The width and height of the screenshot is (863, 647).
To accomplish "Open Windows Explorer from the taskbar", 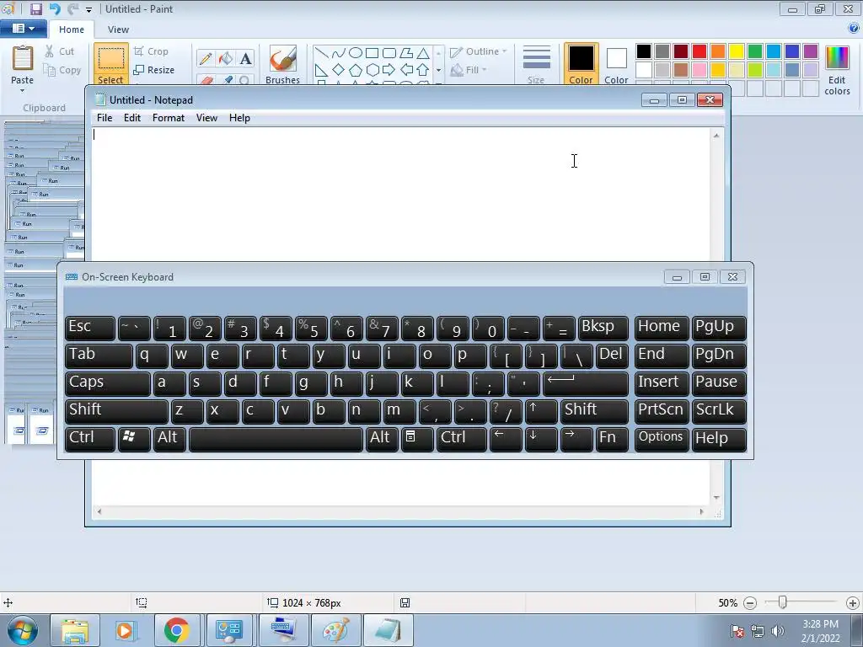I will 75,630.
